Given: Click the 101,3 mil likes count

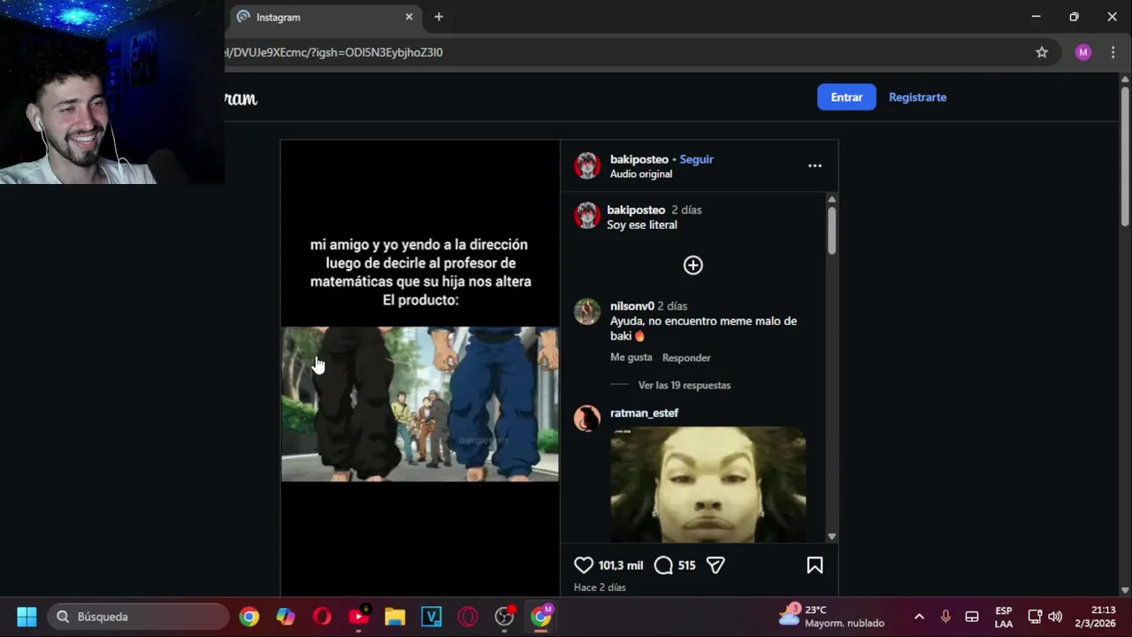Looking at the screenshot, I should [x=621, y=565].
